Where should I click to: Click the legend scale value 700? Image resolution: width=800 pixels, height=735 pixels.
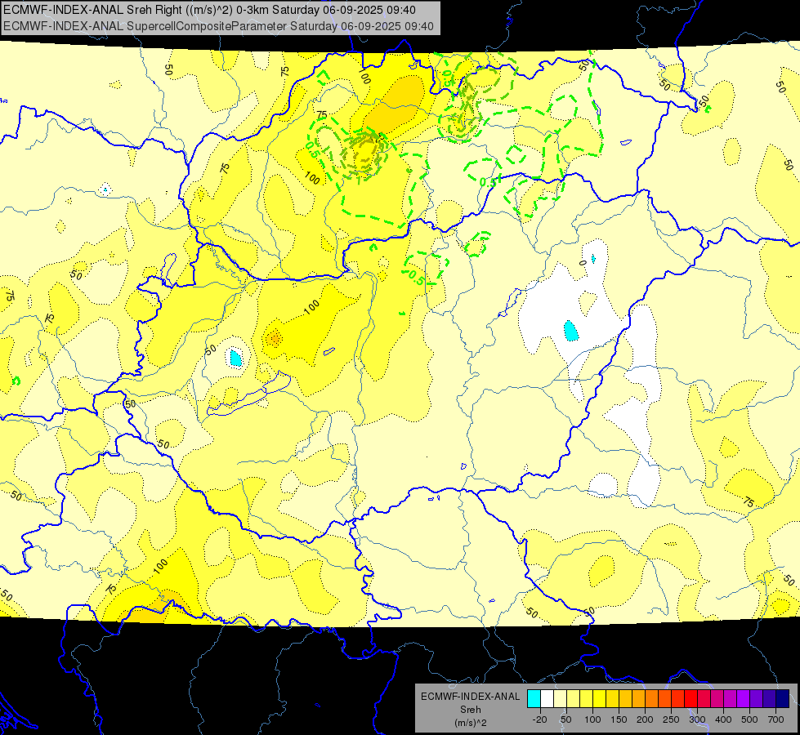coord(775,719)
